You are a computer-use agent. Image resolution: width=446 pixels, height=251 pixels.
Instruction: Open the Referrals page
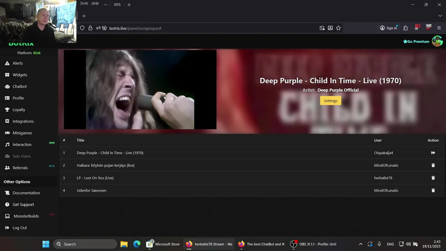[x=20, y=168]
